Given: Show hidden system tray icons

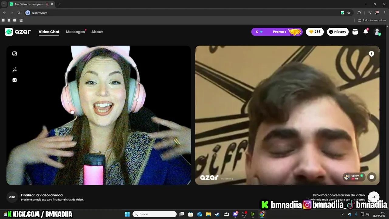Looking at the screenshot, I should coord(343,214).
